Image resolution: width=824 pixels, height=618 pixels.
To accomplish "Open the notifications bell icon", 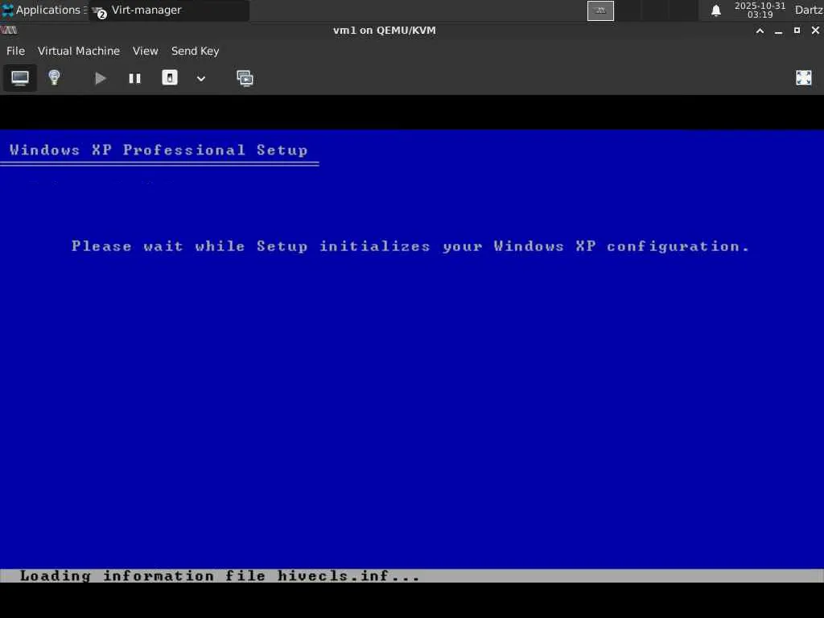I will [x=715, y=10].
